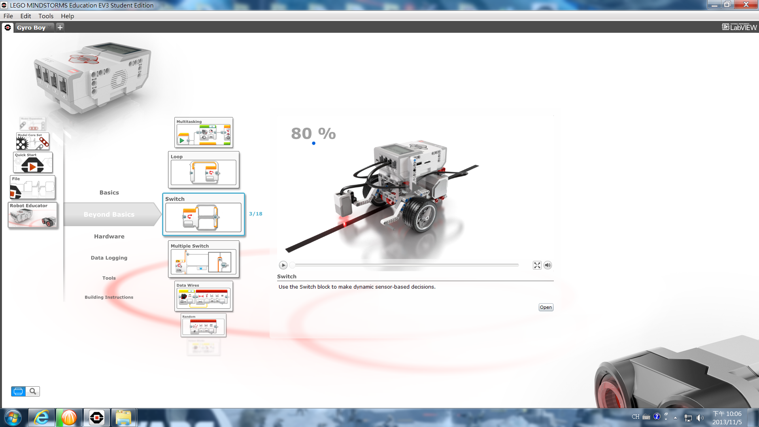The width and height of the screenshot is (759, 427).
Task: Open the Model Core Set panel
Action: click(x=33, y=141)
